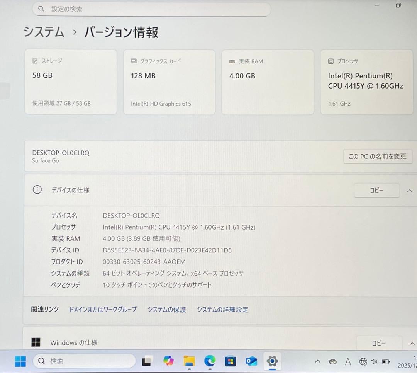Click the Surface Go model label
Screen dimensions: 417x373
pos(46,160)
